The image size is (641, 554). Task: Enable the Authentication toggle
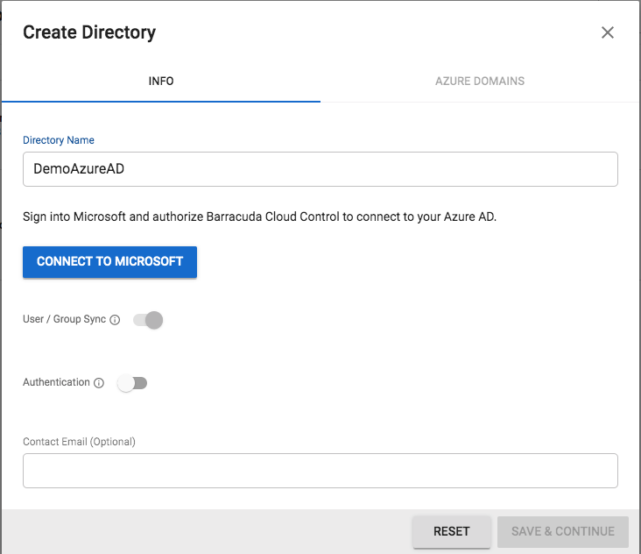point(132,383)
